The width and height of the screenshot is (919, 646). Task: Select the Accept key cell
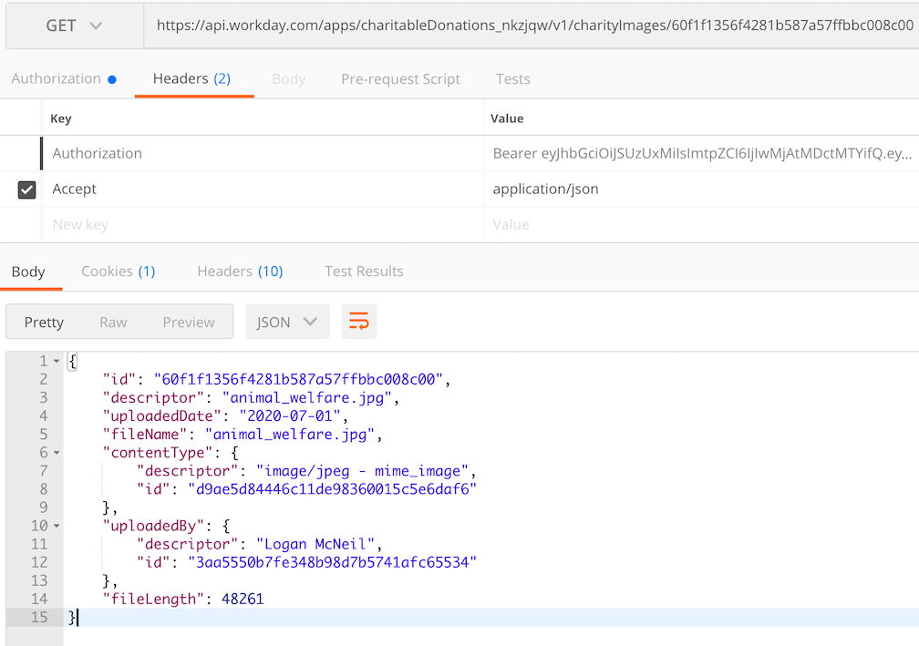click(263, 190)
